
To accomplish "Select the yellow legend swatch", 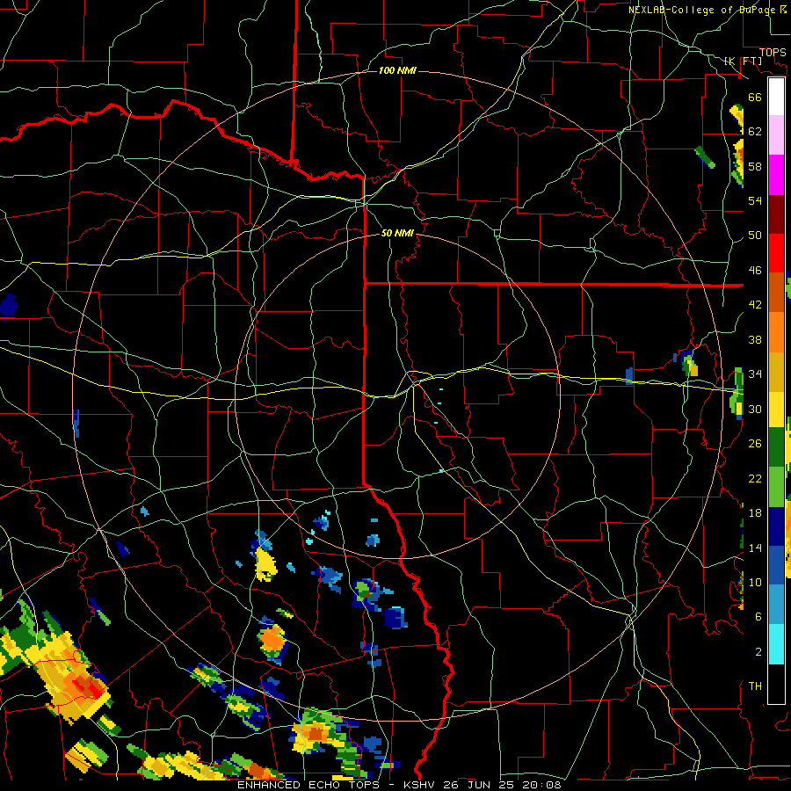I will click(x=776, y=409).
